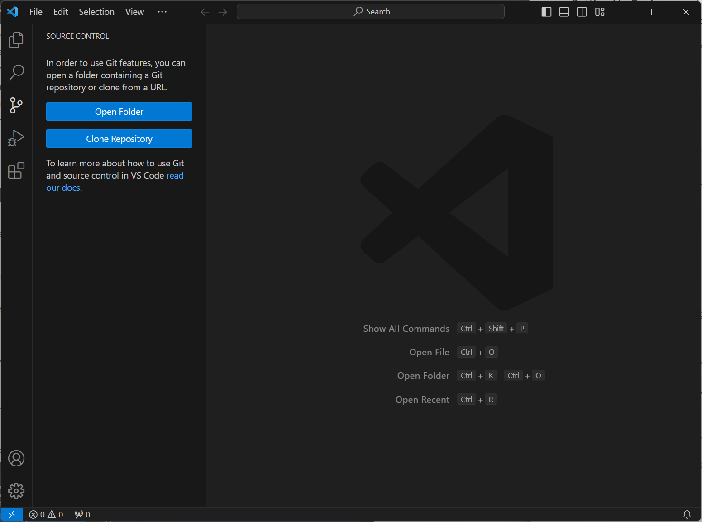The image size is (702, 522).
Task: Click the remote window status bar icon
Action: pyautogui.click(x=12, y=514)
